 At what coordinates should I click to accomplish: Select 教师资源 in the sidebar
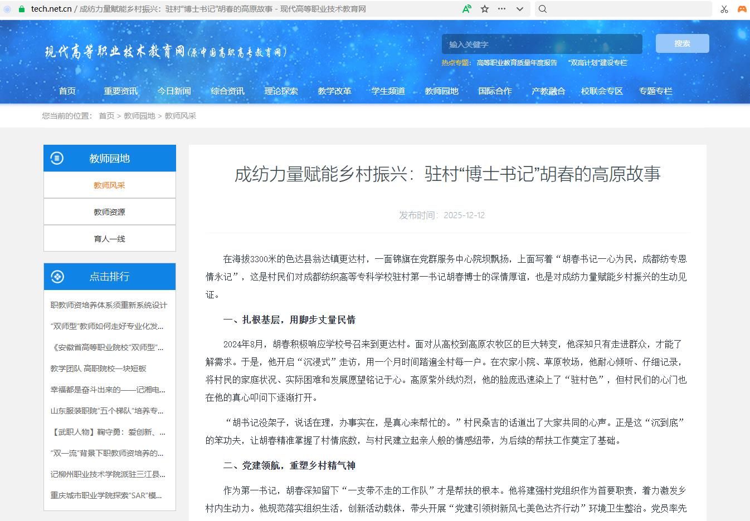point(109,212)
